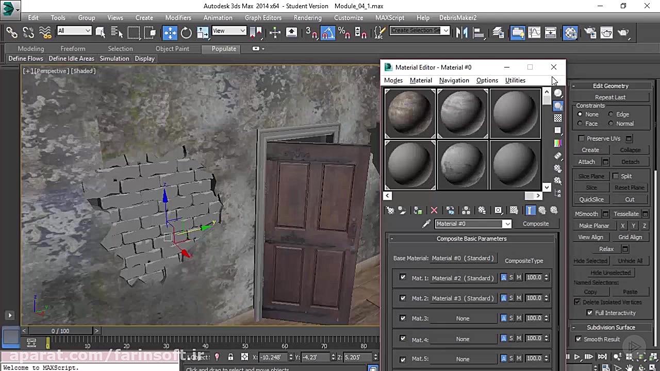Click the Mat.3 None slot button
This screenshot has width=660, height=371.
[463, 318]
